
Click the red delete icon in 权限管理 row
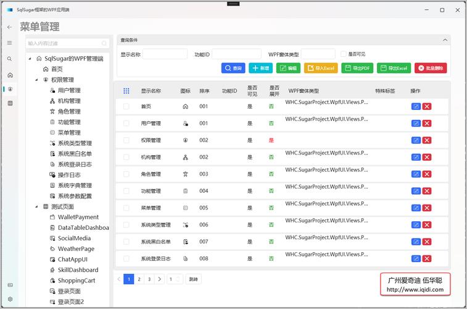click(x=427, y=140)
